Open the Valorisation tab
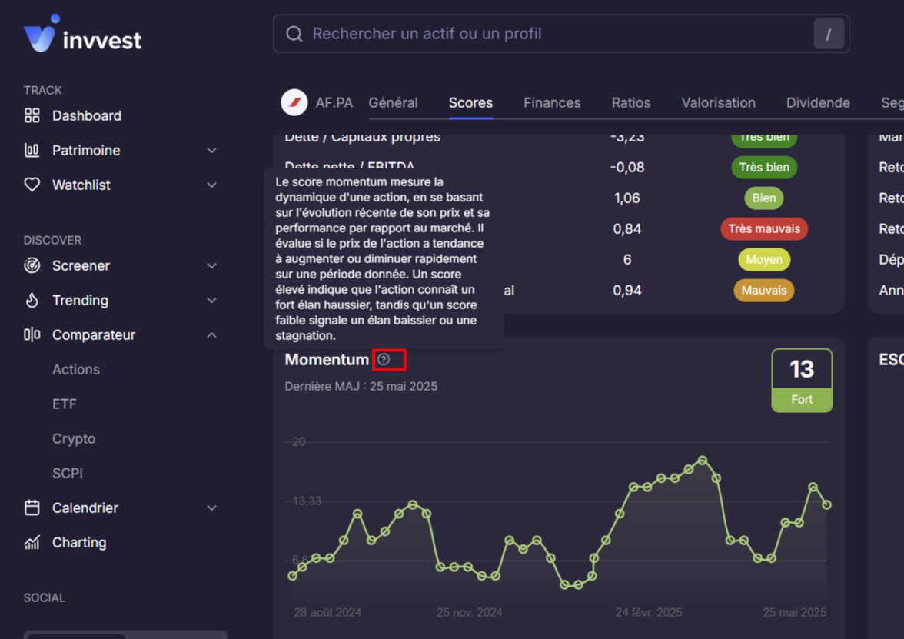 tap(718, 103)
